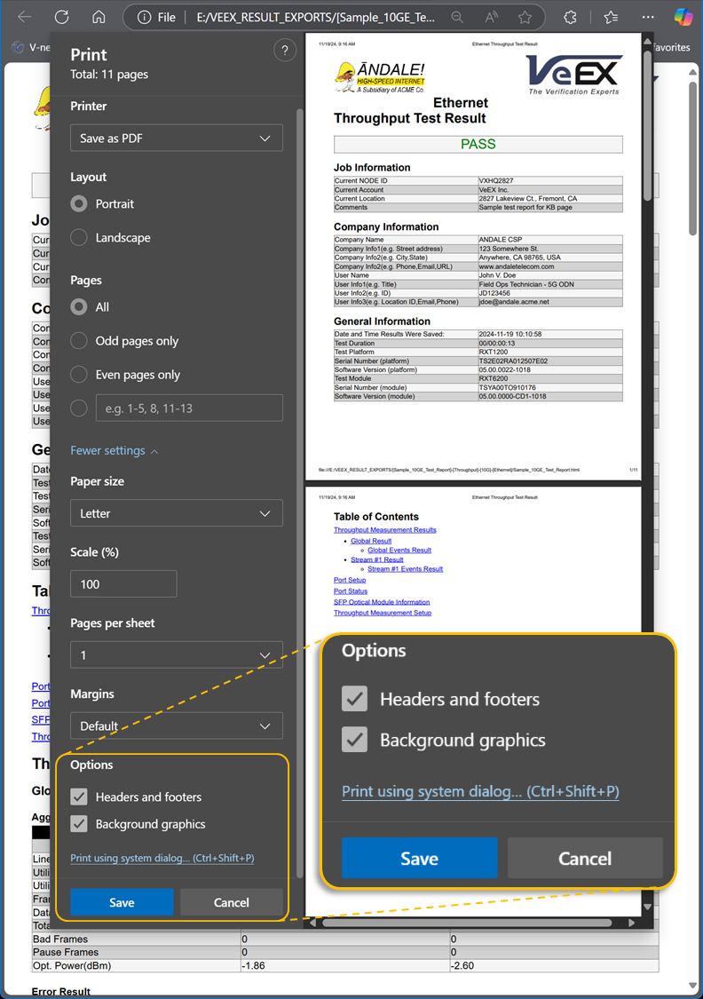
Task: Select the Landscape layout option
Action: (x=79, y=238)
